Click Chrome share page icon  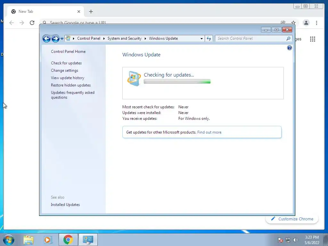click(x=283, y=22)
